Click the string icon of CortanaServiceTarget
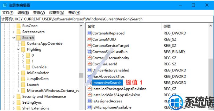The width and height of the screenshot is (214, 111). (x=89, y=45)
